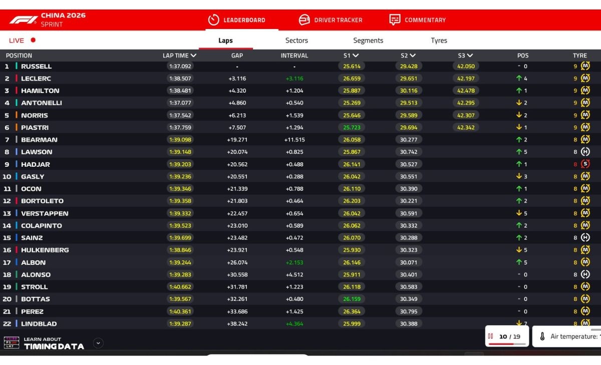Open the S1 column dropdown
The image size is (601, 365).
(x=356, y=56)
